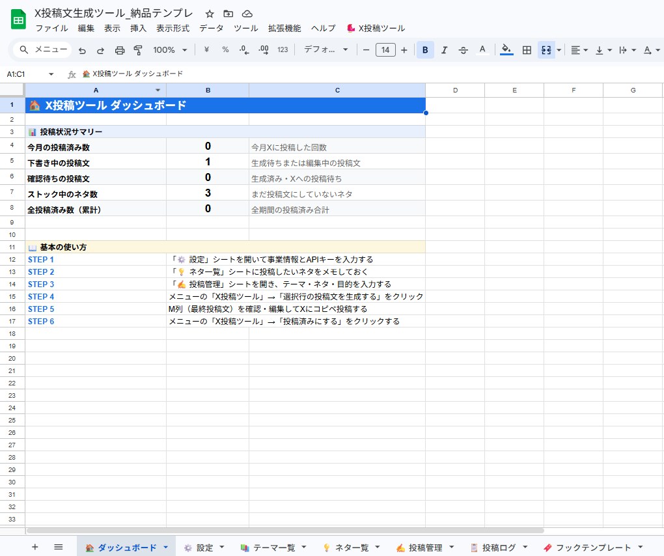664x556 pixels.
Task: Open text wrapping dropdown
Action: pos(627,50)
